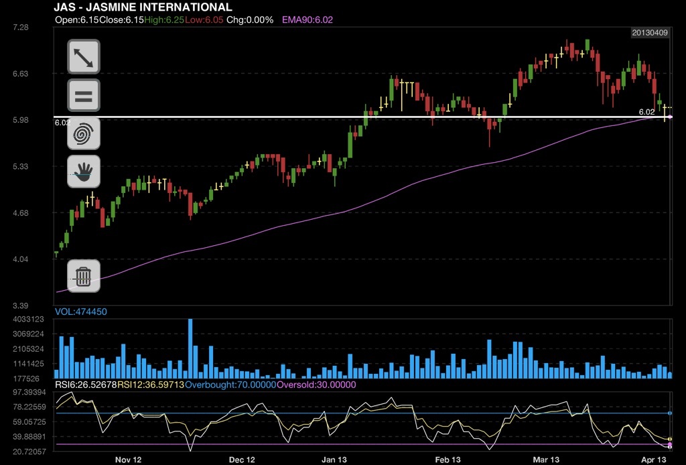
Task: Click the 4.68 price axis label
Action: [x=21, y=213]
